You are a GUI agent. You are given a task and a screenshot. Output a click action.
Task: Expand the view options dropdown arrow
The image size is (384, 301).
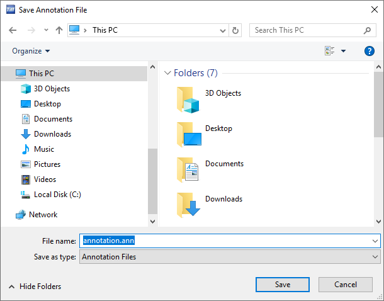click(343, 51)
